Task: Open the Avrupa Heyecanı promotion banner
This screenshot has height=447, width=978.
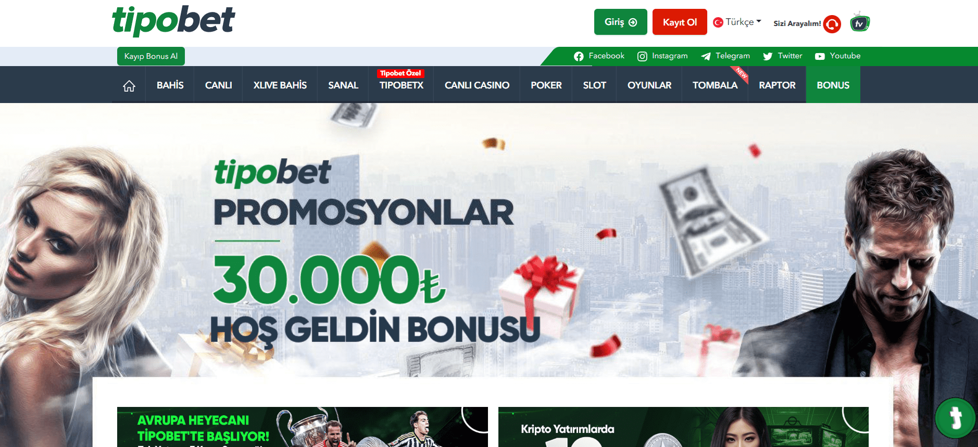Action: point(303,427)
